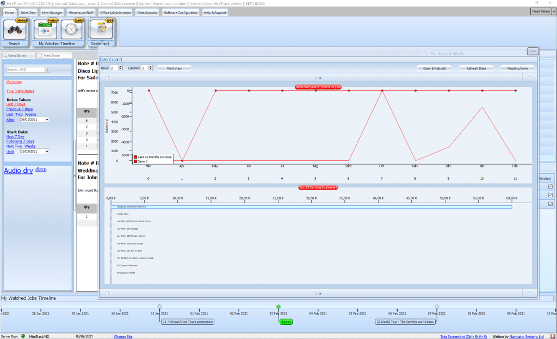This screenshot has width=557, height=339.
Task: Open the Navigator Systems Ltd link
Action: coord(527,336)
